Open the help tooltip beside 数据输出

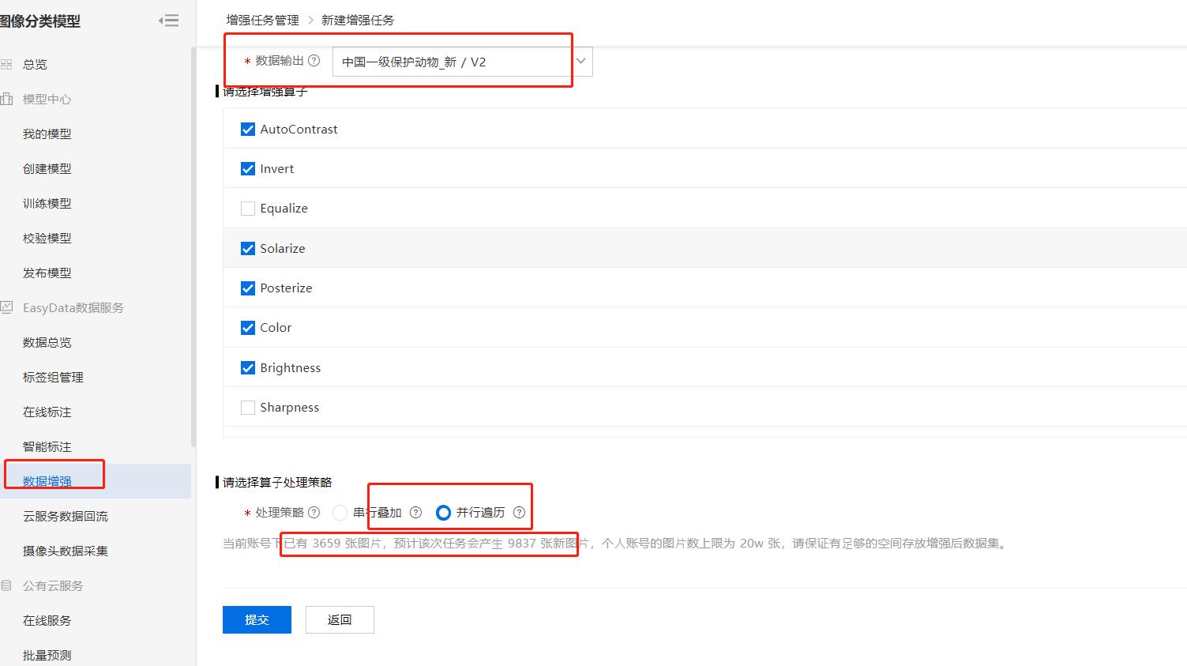(x=314, y=61)
